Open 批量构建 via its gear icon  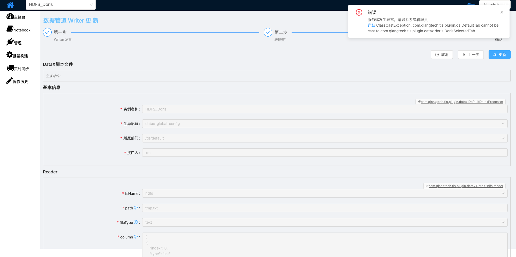(10, 55)
